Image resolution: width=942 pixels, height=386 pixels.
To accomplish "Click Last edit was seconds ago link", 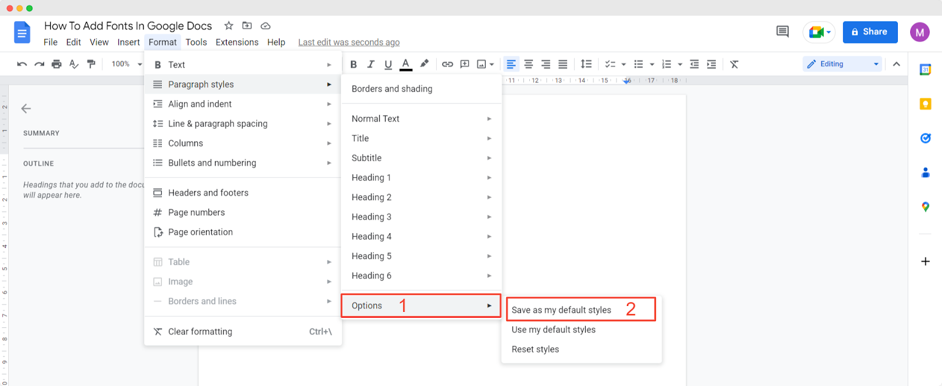I will [x=349, y=42].
